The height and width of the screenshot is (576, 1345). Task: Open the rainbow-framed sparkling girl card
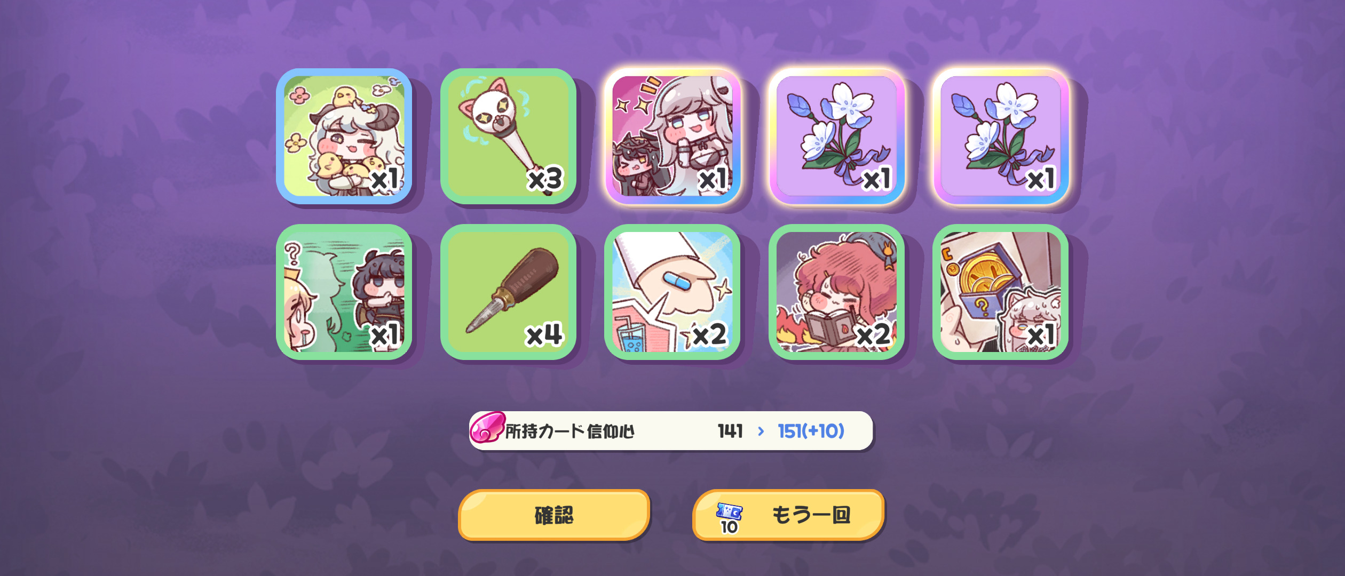click(672, 136)
